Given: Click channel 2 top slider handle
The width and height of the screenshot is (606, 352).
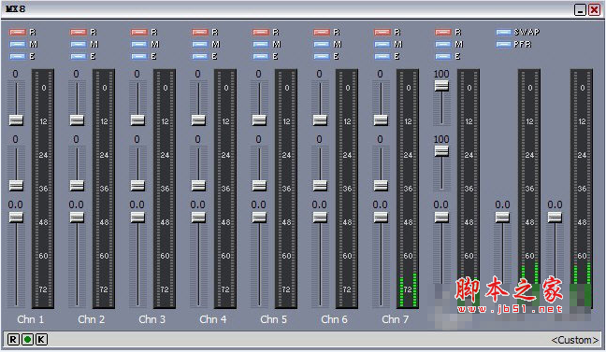Looking at the screenshot, I should 77,120.
